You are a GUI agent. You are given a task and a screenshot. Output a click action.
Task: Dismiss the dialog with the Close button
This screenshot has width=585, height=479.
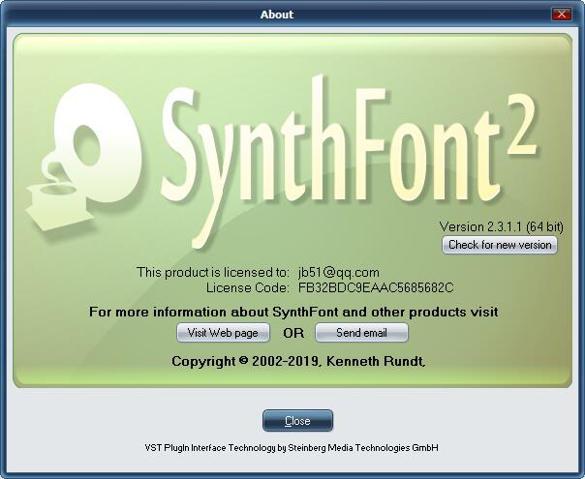[x=297, y=421]
